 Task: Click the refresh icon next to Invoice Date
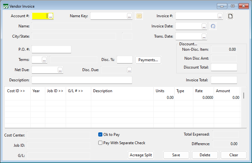213,26
